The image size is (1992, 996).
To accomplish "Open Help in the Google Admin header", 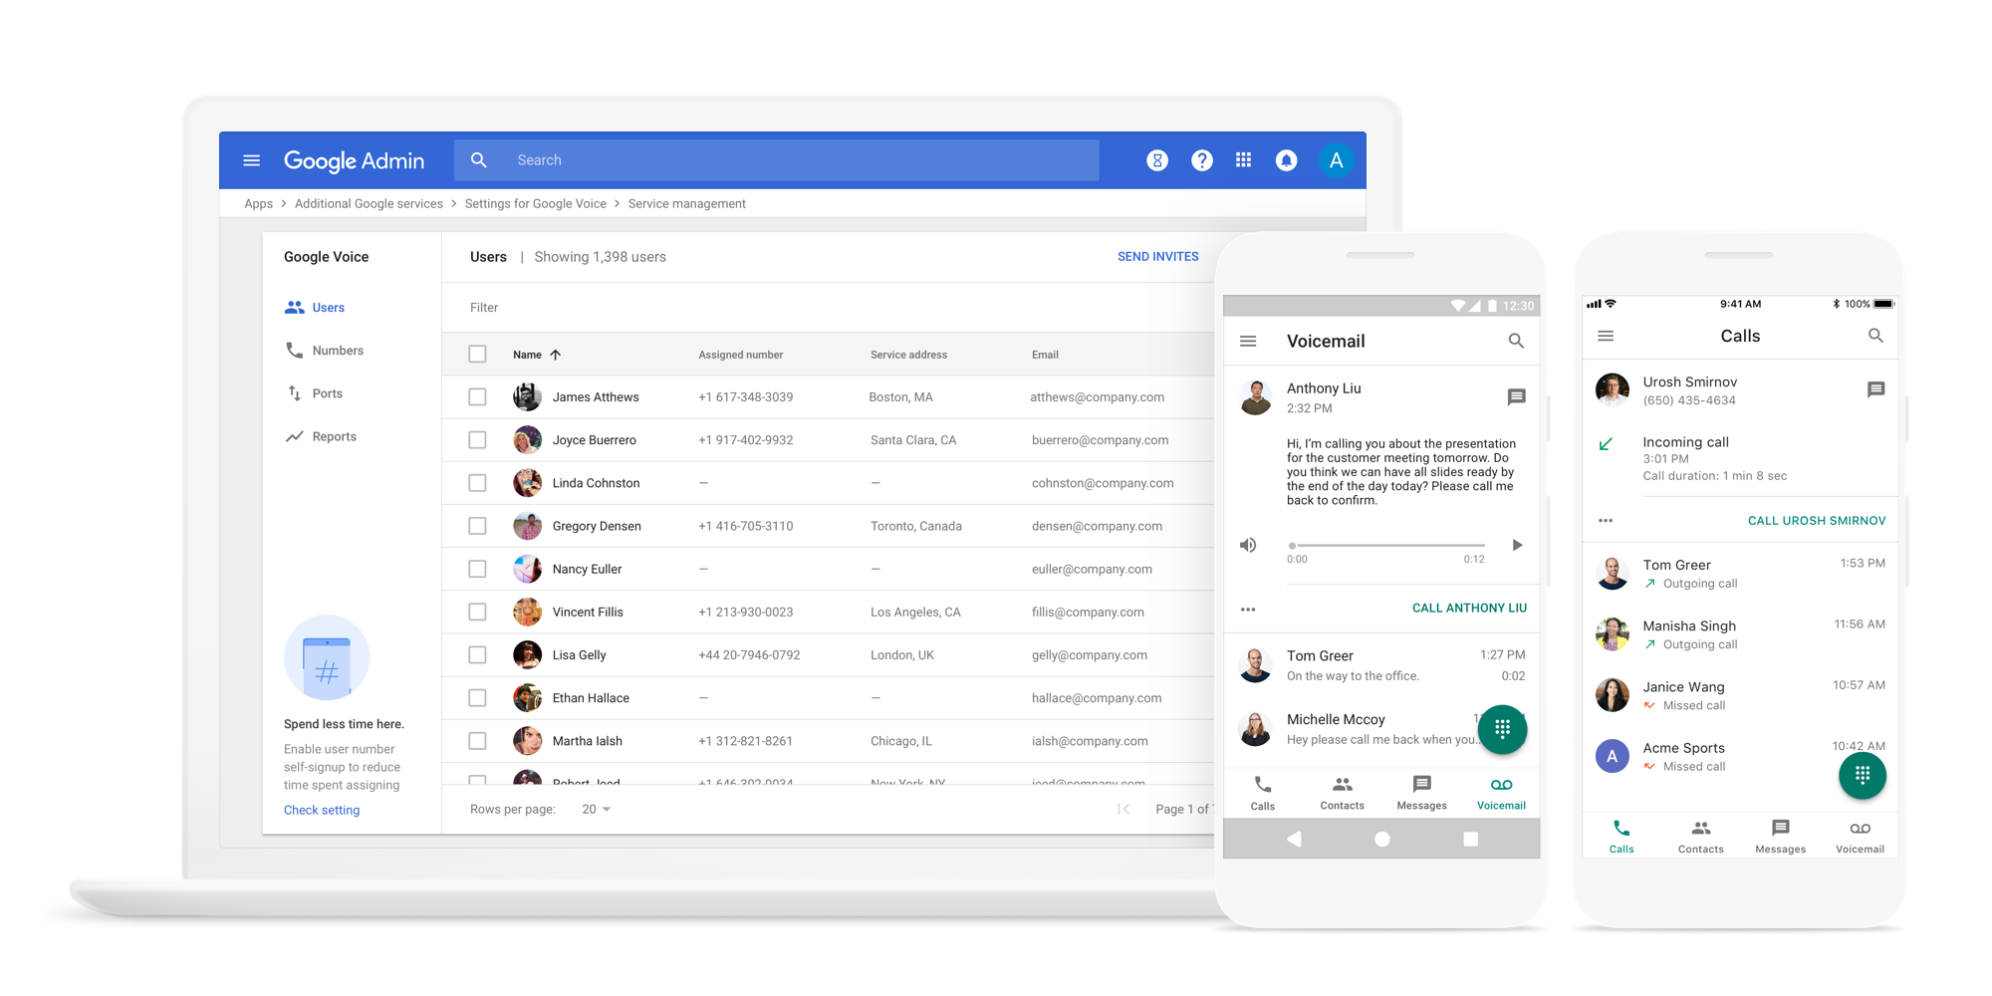I will pos(1202,160).
